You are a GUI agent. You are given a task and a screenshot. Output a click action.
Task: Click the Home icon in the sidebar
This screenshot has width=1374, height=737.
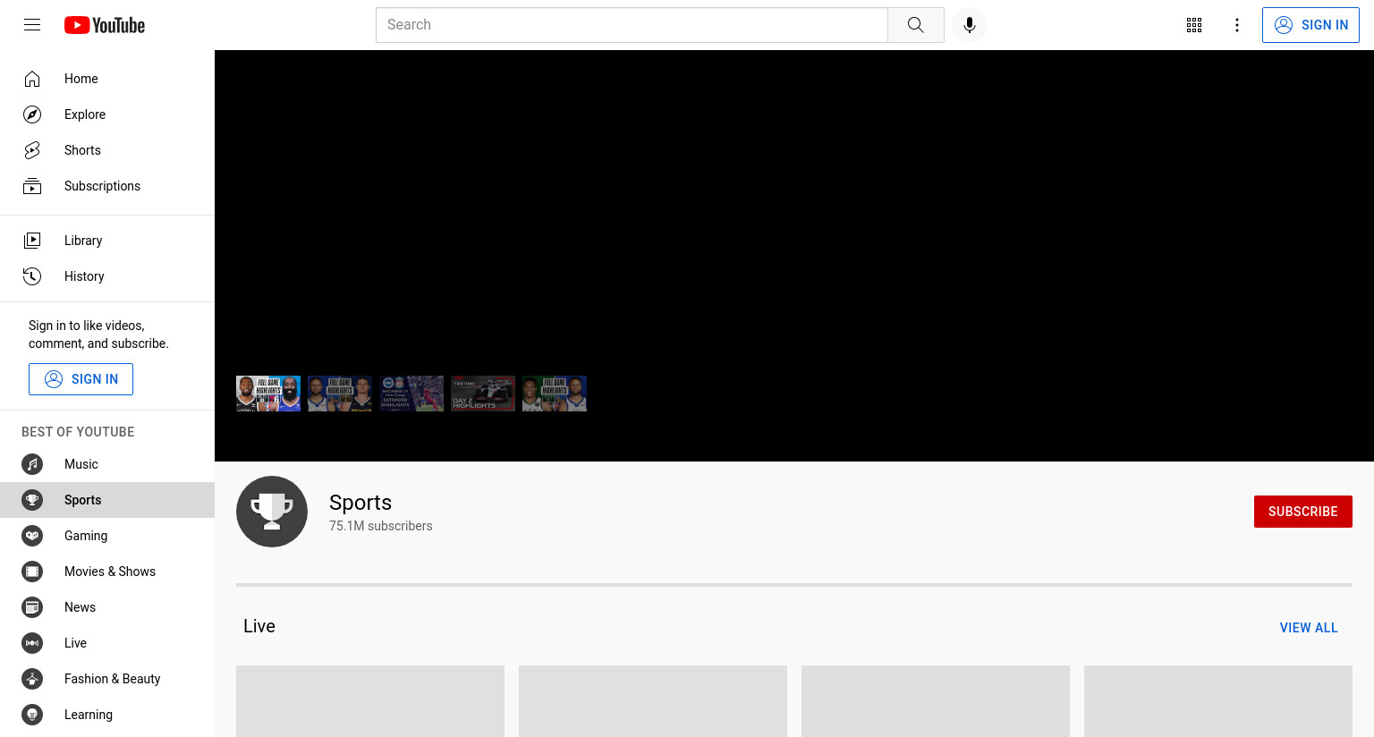(x=32, y=79)
